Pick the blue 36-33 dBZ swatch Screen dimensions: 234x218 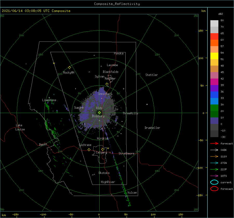click(x=214, y=95)
